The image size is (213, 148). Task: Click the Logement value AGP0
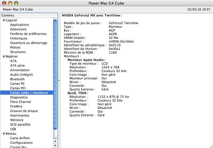tap(113, 34)
